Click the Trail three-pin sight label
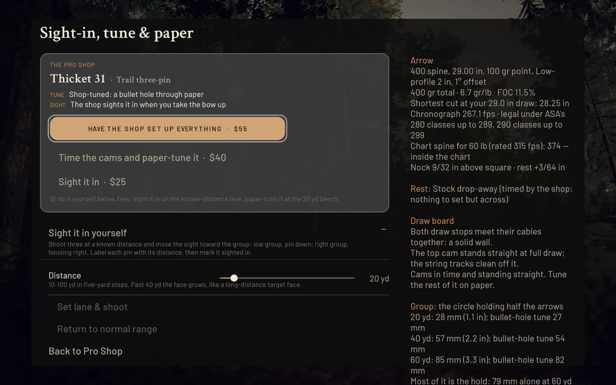Screen dimensions: 616x385 pos(143,80)
